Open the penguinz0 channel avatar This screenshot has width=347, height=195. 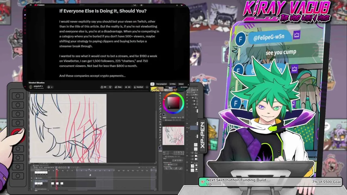31,87
